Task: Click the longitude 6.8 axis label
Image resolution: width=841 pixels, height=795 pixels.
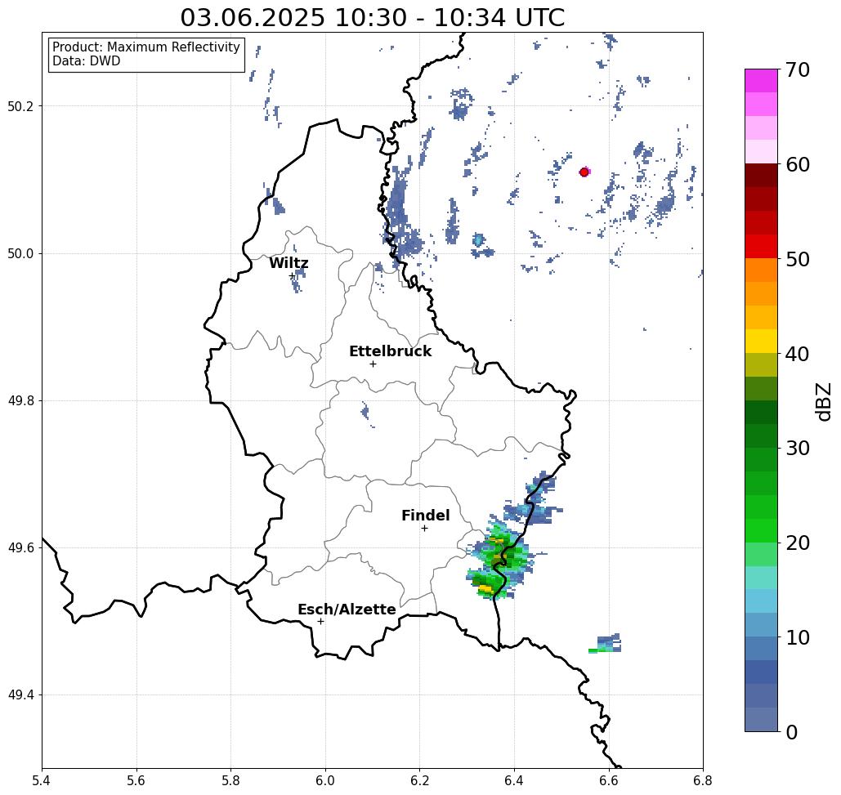Action: pyautogui.click(x=703, y=780)
